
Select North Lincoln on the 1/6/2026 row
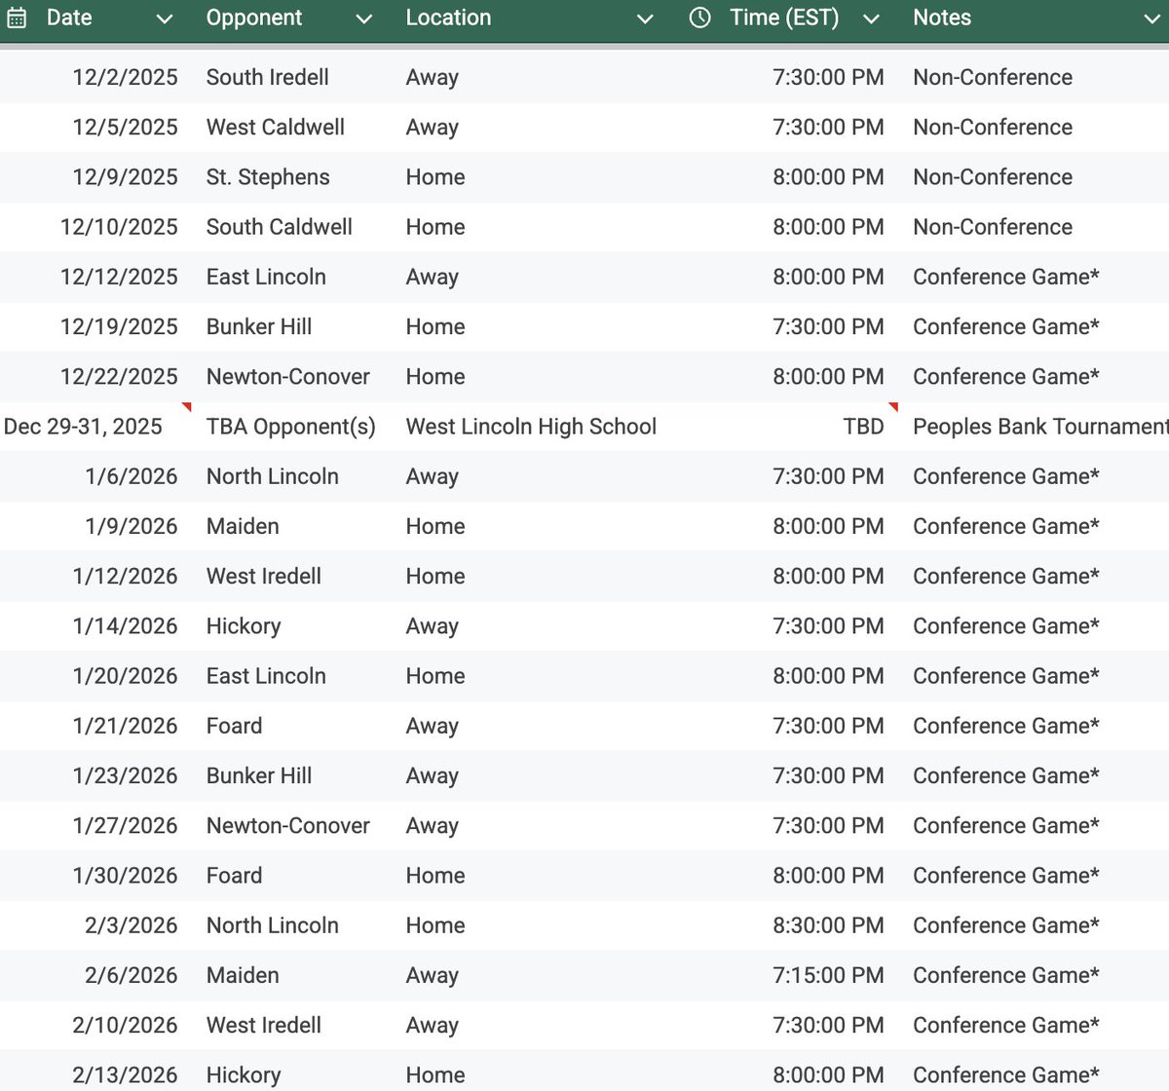point(272,476)
